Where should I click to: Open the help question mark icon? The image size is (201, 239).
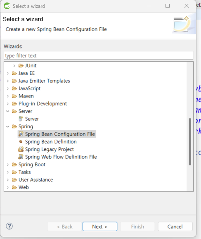9,226
